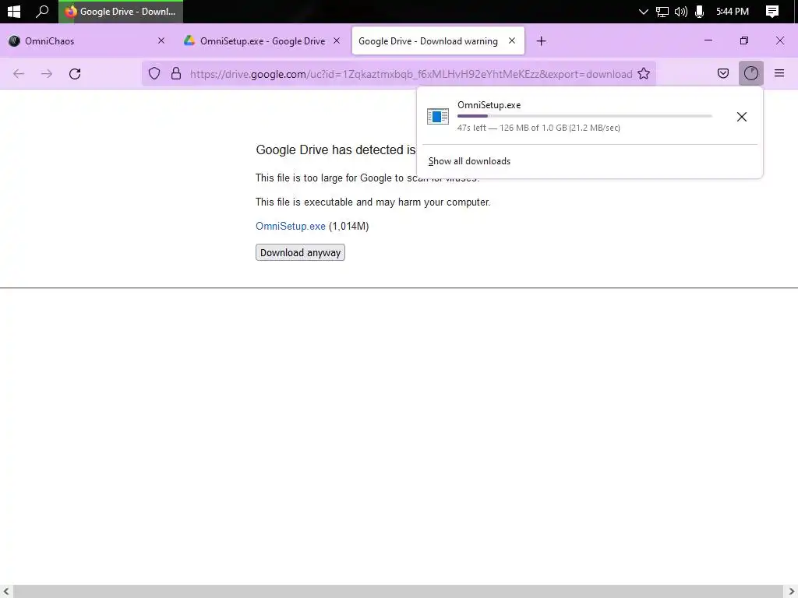The height and width of the screenshot is (598, 798).
Task: Reload the current page
Action: point(75,74)
